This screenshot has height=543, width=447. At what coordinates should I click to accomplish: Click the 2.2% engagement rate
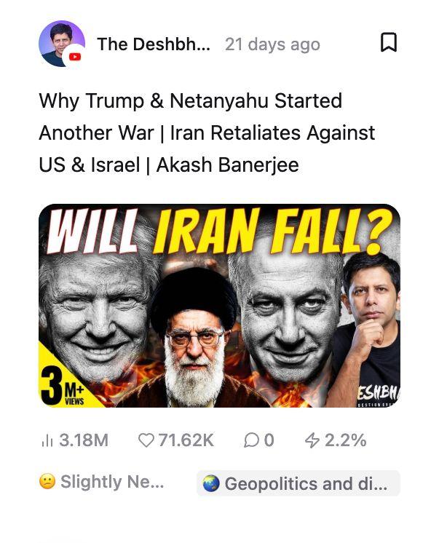pos(346,440)
